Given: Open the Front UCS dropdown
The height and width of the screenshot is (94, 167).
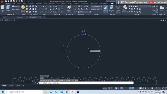Looking at the screenshot, I should 83,12.
